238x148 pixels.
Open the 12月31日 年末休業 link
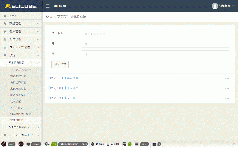[64, 78]
